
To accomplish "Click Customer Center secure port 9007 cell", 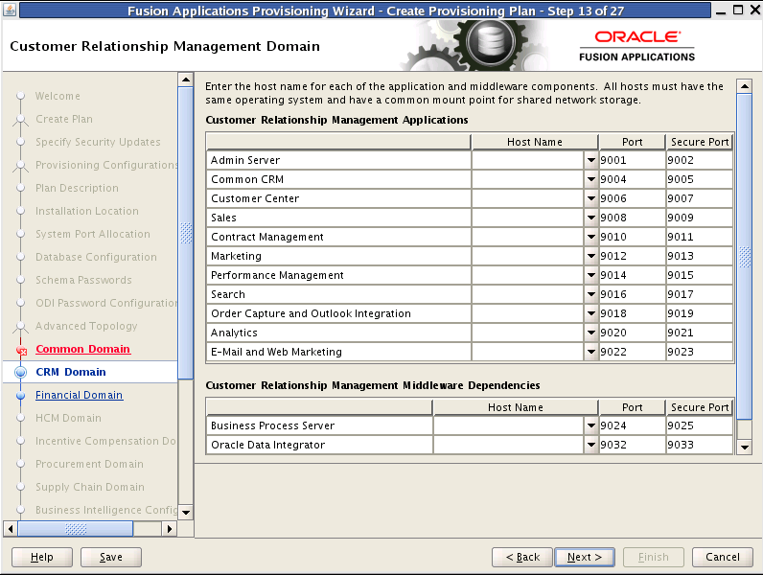I will (x=699, y=198).
